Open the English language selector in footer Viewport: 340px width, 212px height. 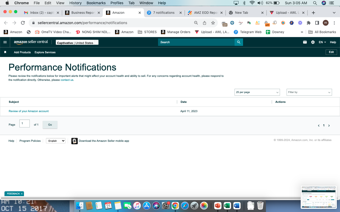[56, 141]
